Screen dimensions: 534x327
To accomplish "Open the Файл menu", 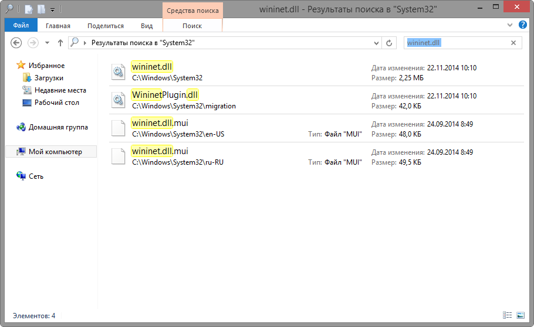I will (21, 26).
